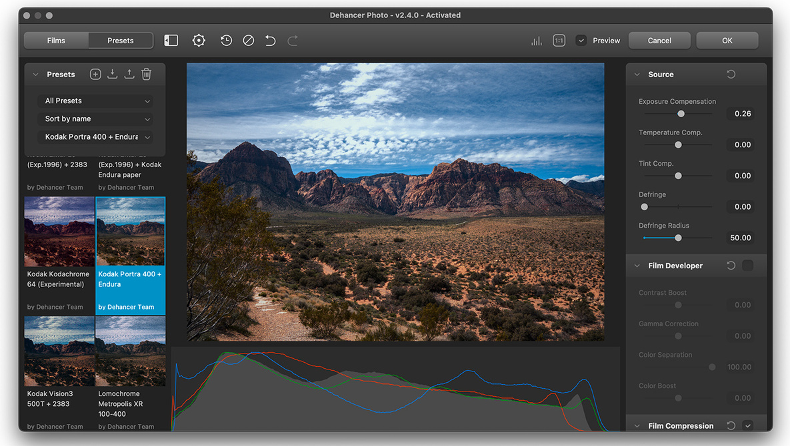Select the Kodak Kodachrome 64 preset thumbnail
The height and width of the screenshot is (446, 790).
59,231
